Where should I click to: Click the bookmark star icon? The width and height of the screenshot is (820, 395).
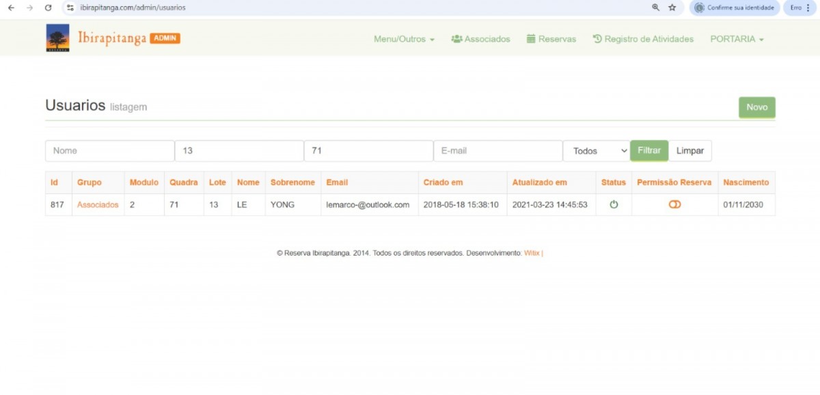[672, 8]
